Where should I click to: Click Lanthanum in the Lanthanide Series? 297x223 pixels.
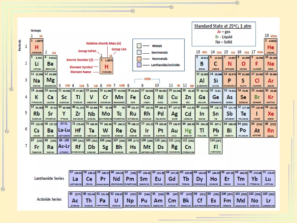[75, 178]
